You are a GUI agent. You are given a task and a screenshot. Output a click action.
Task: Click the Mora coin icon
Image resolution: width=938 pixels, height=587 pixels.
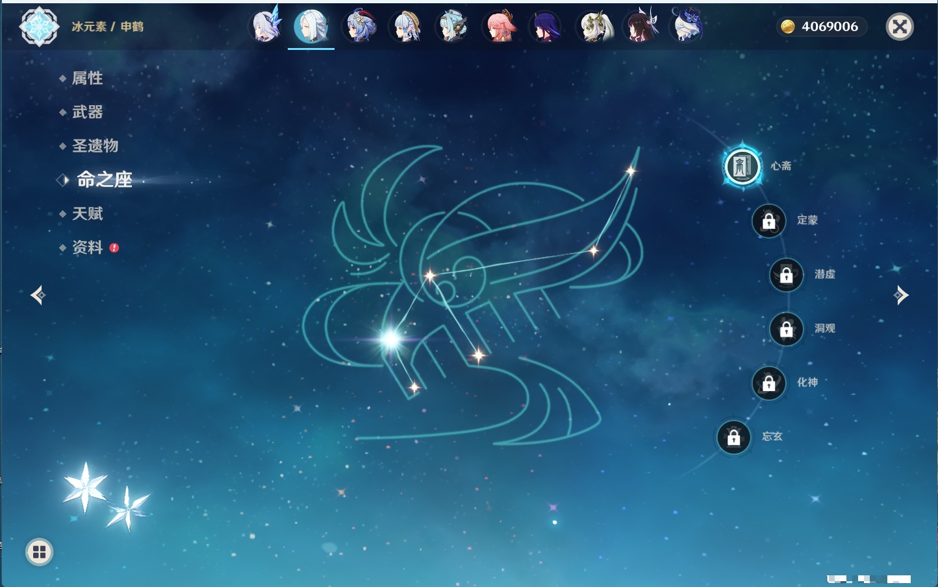(x=787, y=27)
